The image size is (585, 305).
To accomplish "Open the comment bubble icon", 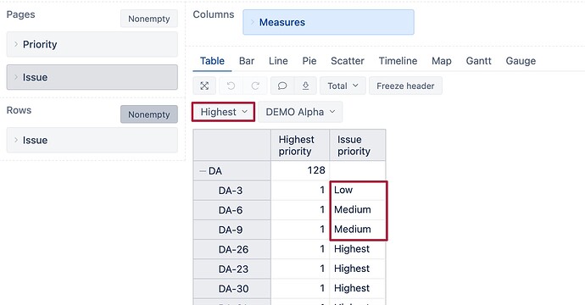I will pyautogui.click(x=282, y=86).
